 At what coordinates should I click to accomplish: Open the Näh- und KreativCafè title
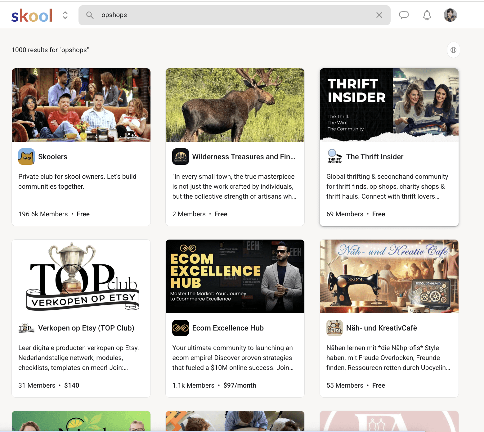click(382, 328)
